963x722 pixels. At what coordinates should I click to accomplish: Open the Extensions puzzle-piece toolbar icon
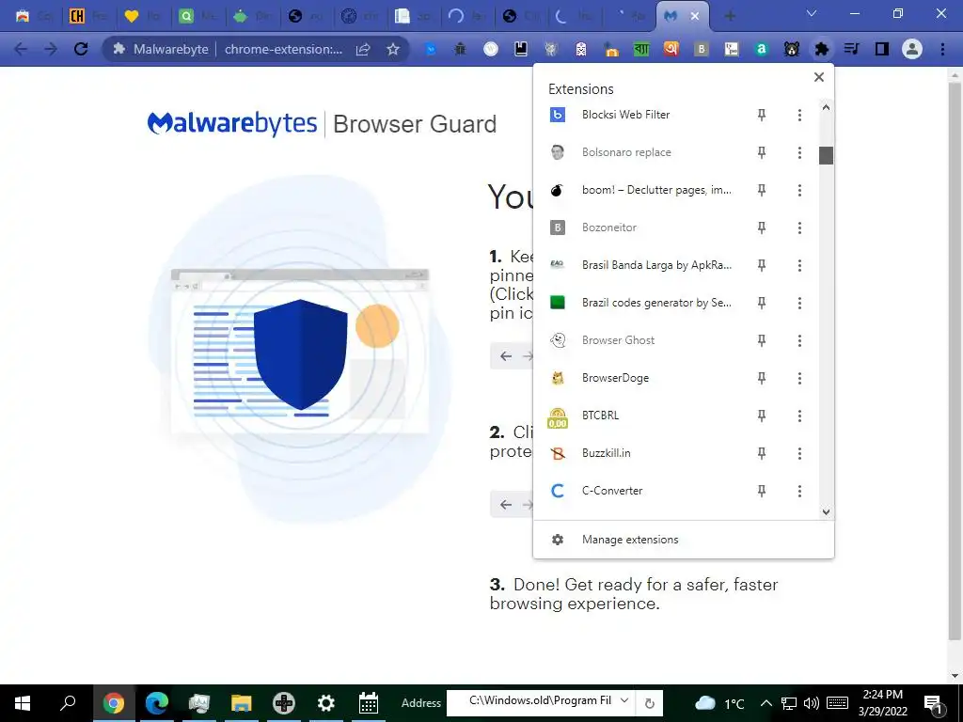coord(821,49)
